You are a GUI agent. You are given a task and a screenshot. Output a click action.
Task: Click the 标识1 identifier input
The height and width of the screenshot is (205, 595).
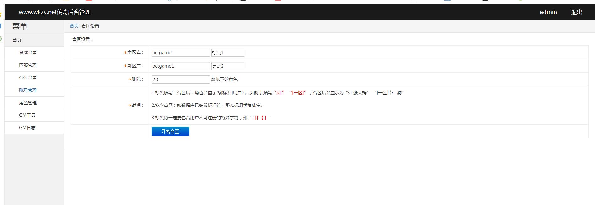coord(228,53)
